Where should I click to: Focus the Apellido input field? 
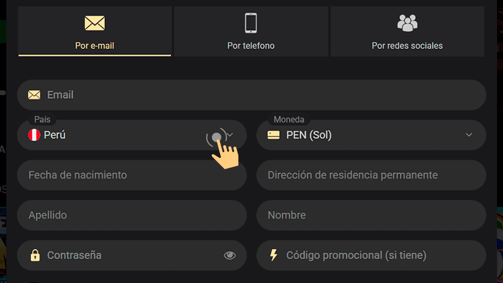[132, 215]
